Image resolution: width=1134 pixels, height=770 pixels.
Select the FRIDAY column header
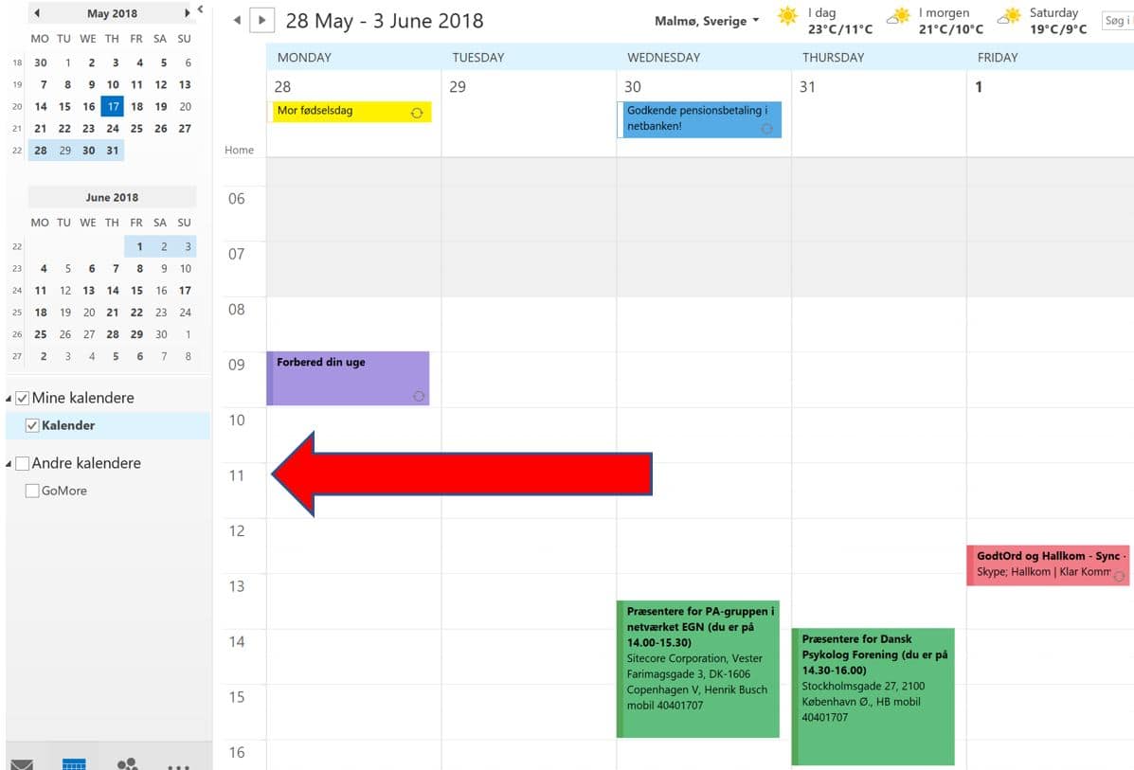998,57
